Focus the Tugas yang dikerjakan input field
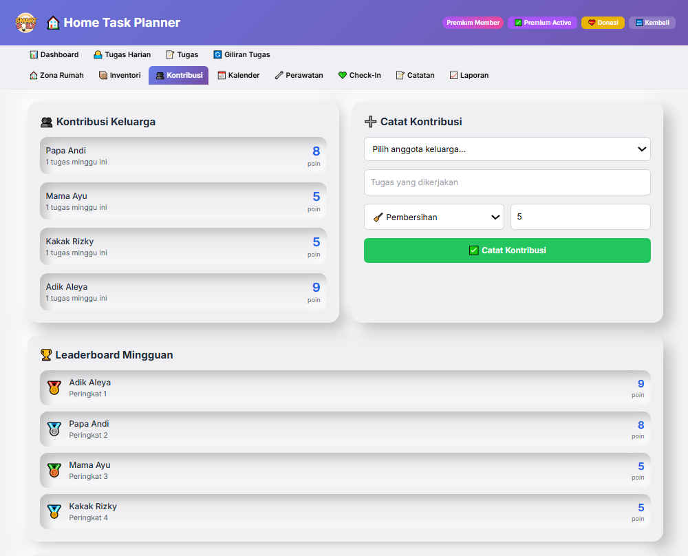Viewport: 688px width, 556px height. (x=507, y=182)
